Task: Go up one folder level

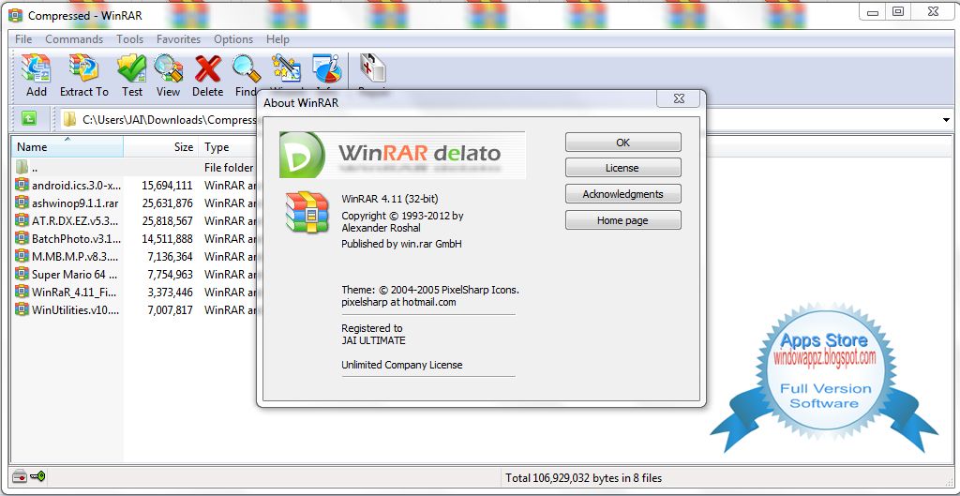Action: click(x=29, y=119)
